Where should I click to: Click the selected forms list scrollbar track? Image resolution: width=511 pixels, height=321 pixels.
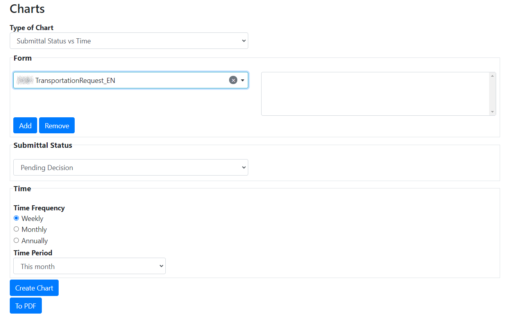pos(493,94)
